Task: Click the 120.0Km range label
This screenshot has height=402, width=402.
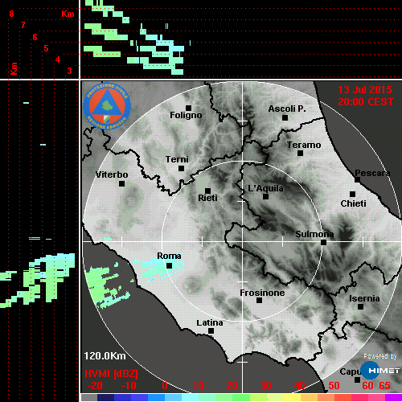Action: tap(105, 356)
